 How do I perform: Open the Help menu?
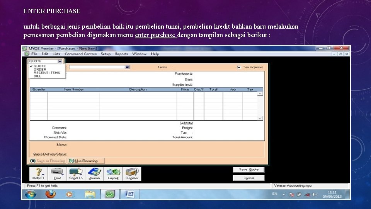pyautogui.click(x=155, y=54)
